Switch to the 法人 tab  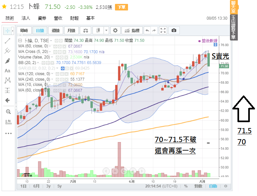pyautogui.click(x=26, y=18)
